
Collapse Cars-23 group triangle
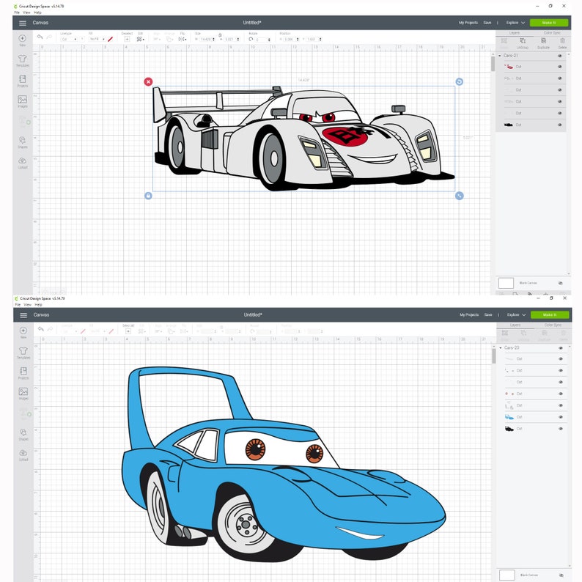501,347
